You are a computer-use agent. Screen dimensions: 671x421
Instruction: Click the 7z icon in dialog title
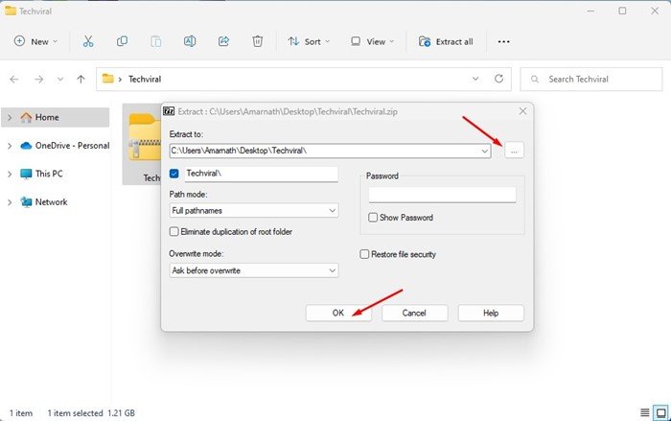coord(169,111)
